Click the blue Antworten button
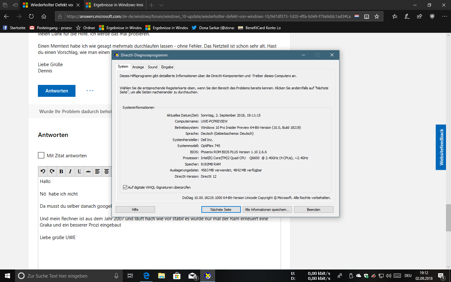451x282 pixels. click(57, 91)
